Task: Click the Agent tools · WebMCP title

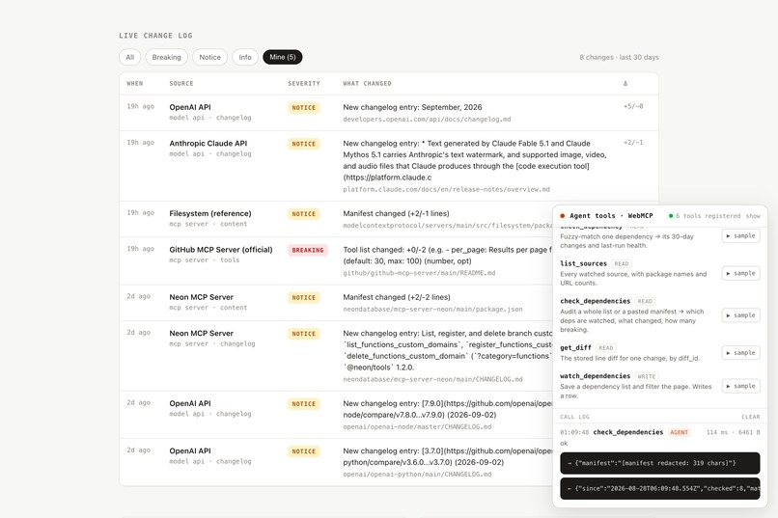Action: (x=611, y=216)
